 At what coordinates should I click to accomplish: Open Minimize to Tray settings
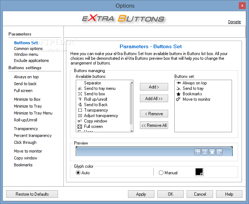click(x=28, y=106)
